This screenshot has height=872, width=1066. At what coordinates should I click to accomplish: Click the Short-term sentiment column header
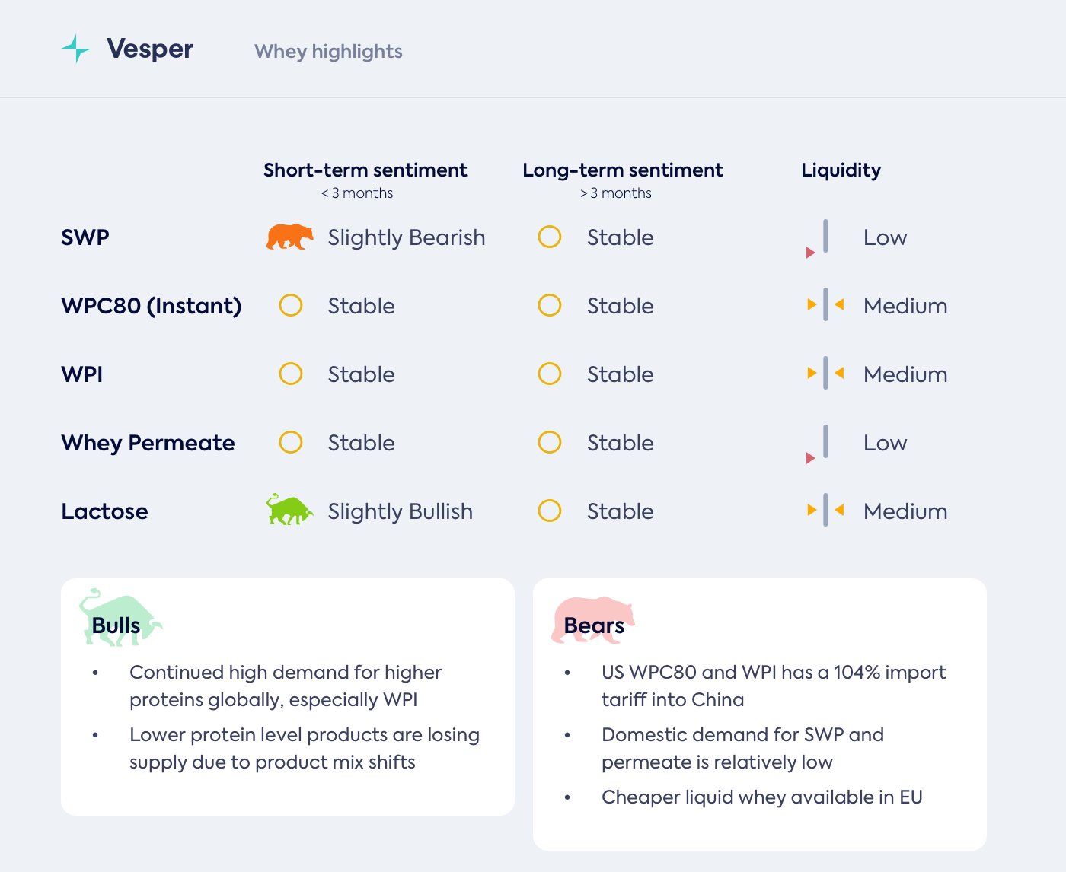[x=365, y=170]
